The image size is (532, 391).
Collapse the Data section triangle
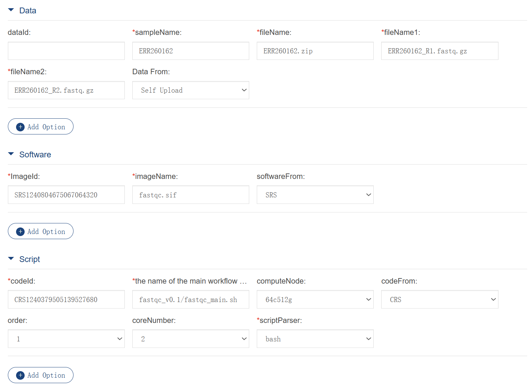pyautogui.click(x=11, y=10)
